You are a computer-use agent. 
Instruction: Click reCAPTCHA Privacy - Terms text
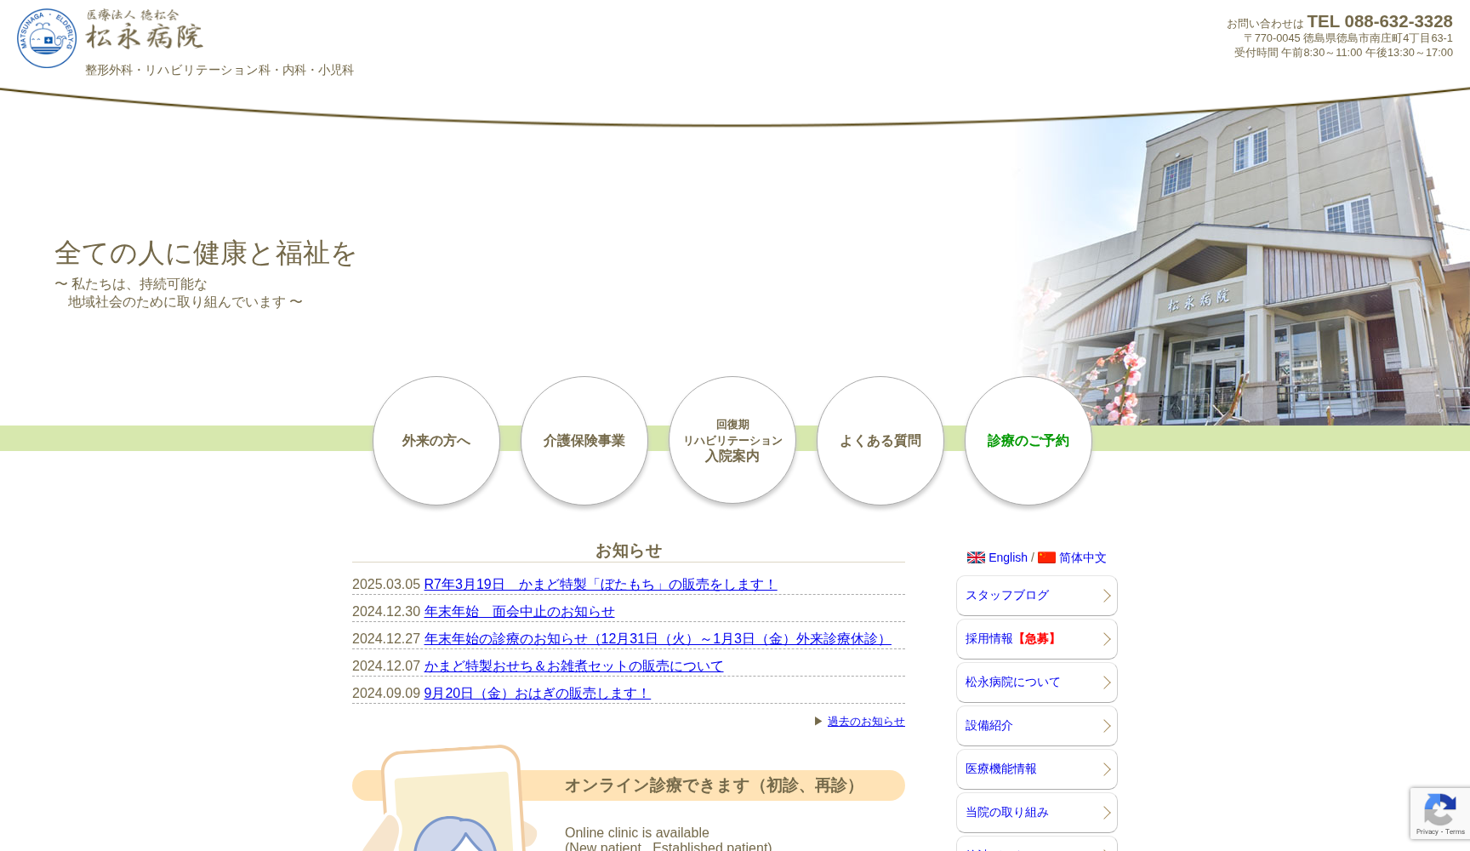(1440, 832)
